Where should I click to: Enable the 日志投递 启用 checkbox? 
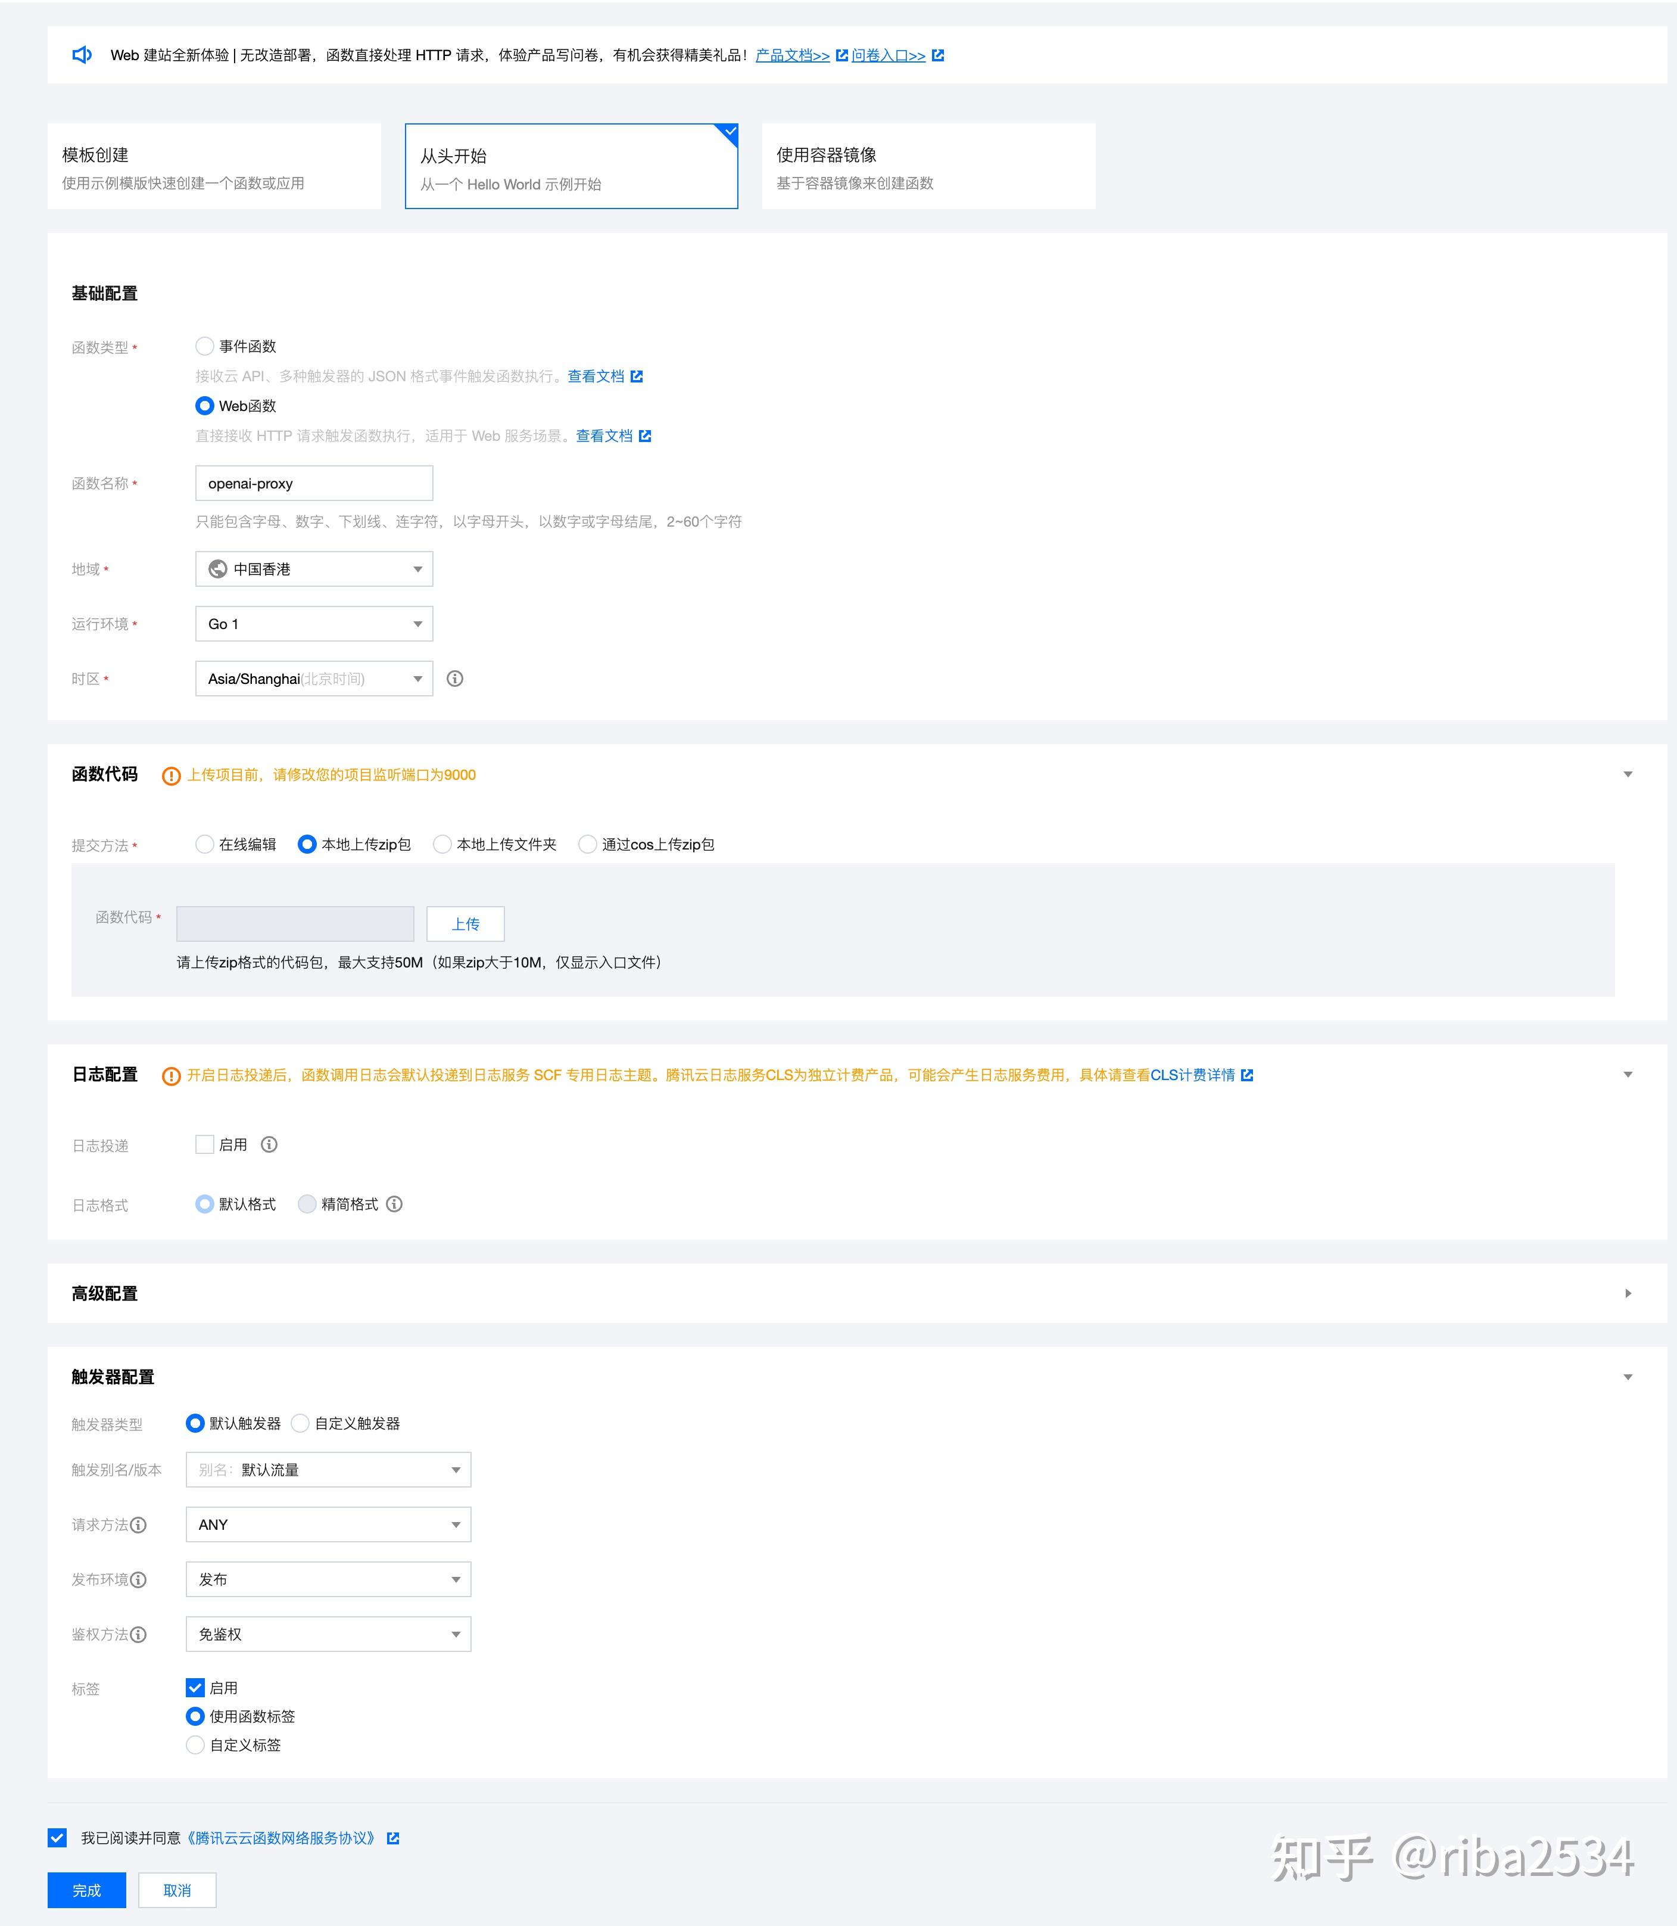pyautogui.click(x=205, y=1144)
